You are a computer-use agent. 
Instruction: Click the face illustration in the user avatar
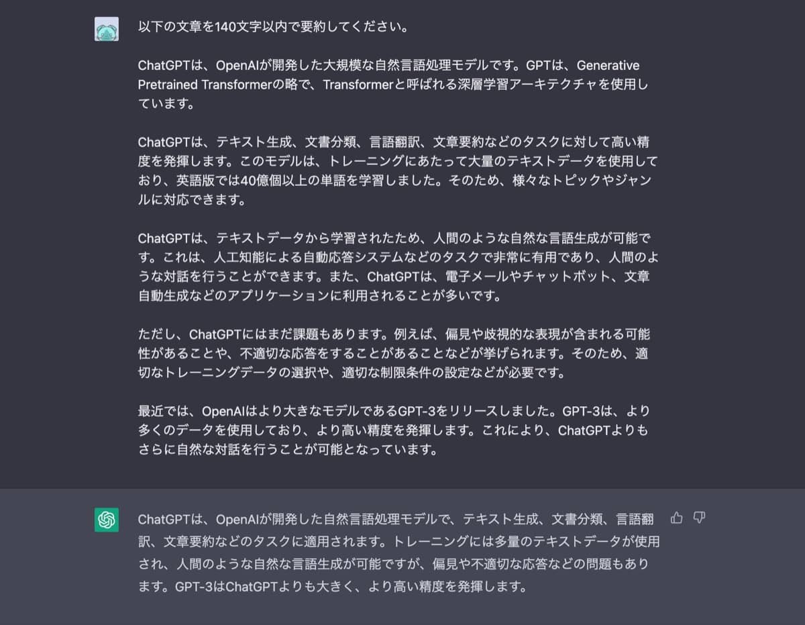pyautogui.click(x=107, y=29)
